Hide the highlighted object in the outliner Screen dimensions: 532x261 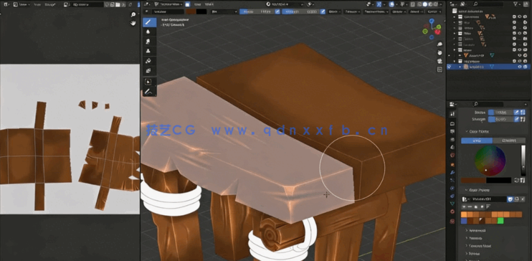click(519, 67)
